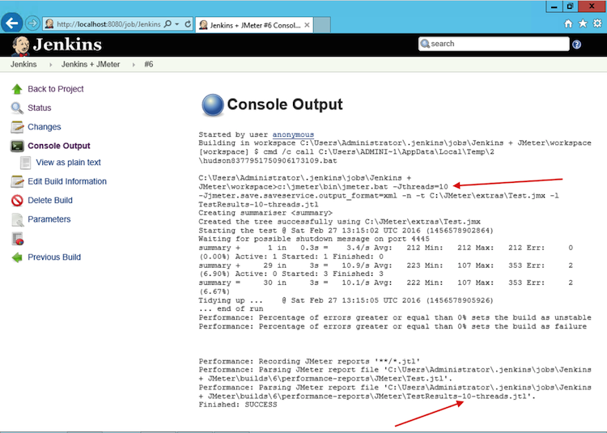Click the plain text document icon
607x433 pixels.
[x=26, y=163]
